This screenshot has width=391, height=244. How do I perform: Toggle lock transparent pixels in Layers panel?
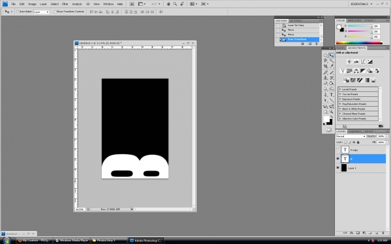point(345,142)
